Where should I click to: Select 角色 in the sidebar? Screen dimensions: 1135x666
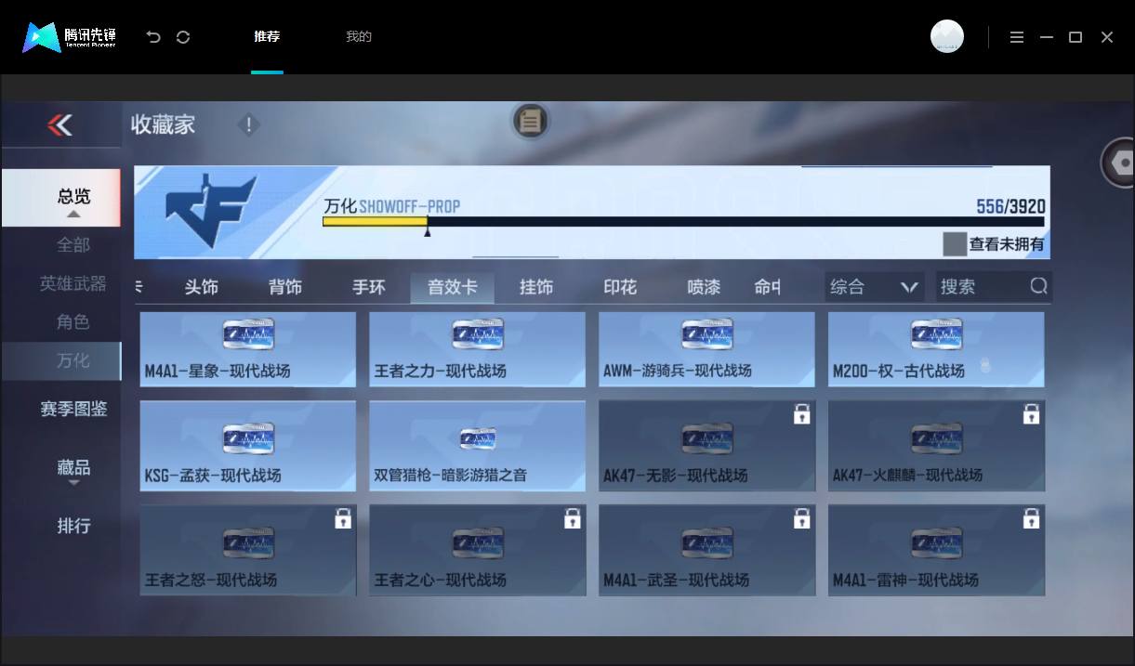pyautogui.click(x=73, y=322)
